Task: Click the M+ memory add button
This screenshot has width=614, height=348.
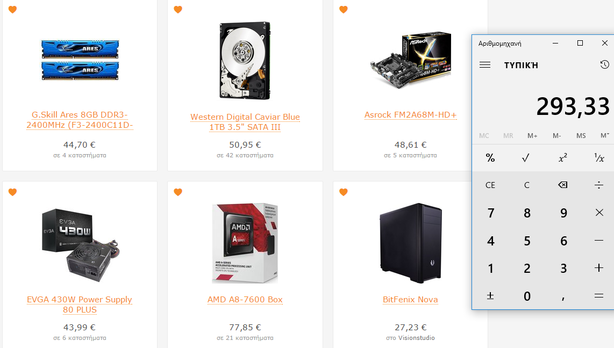Action: point(532,135)
